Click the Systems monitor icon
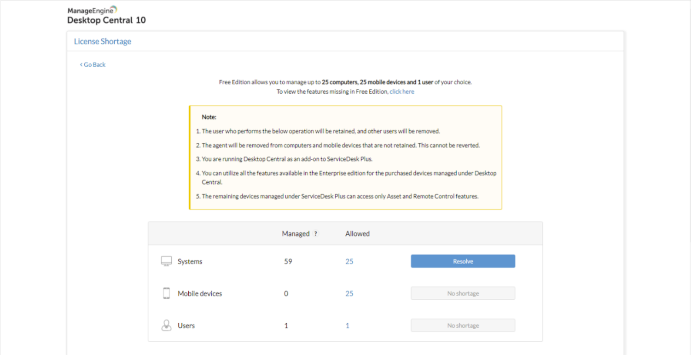691x355 pixels. [166, 262]
